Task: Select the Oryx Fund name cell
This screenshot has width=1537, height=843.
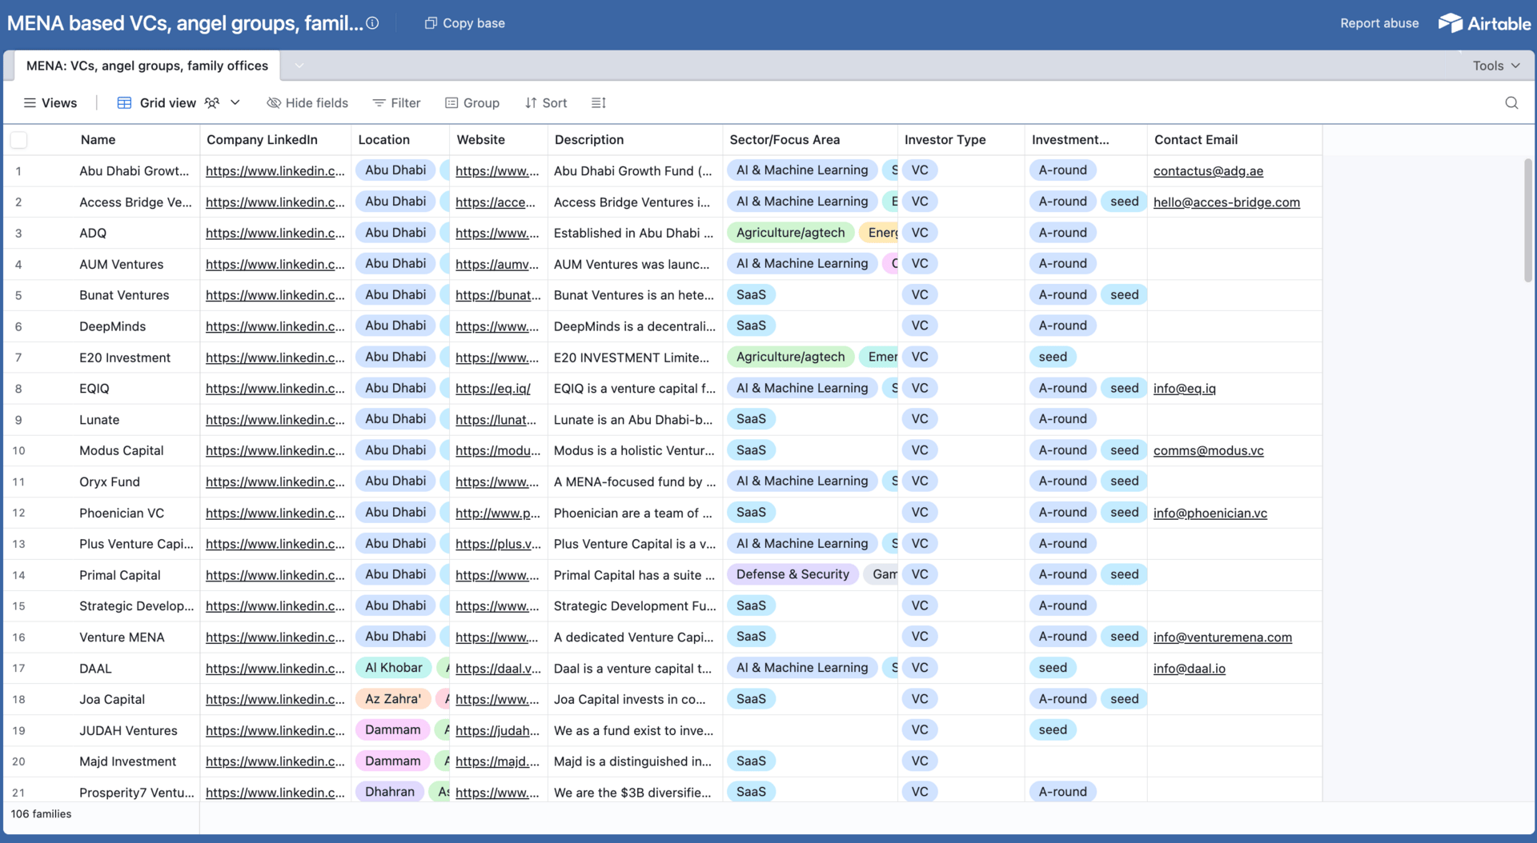Action: (136, 481)
